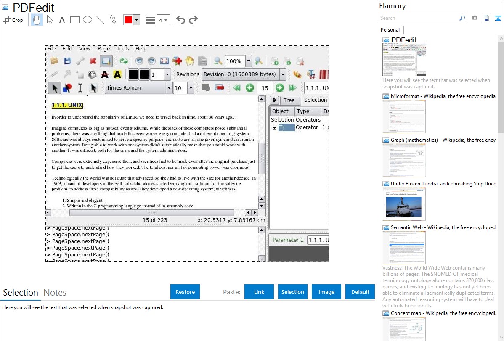Click the strikethrough text A icon

click(104, 74)
